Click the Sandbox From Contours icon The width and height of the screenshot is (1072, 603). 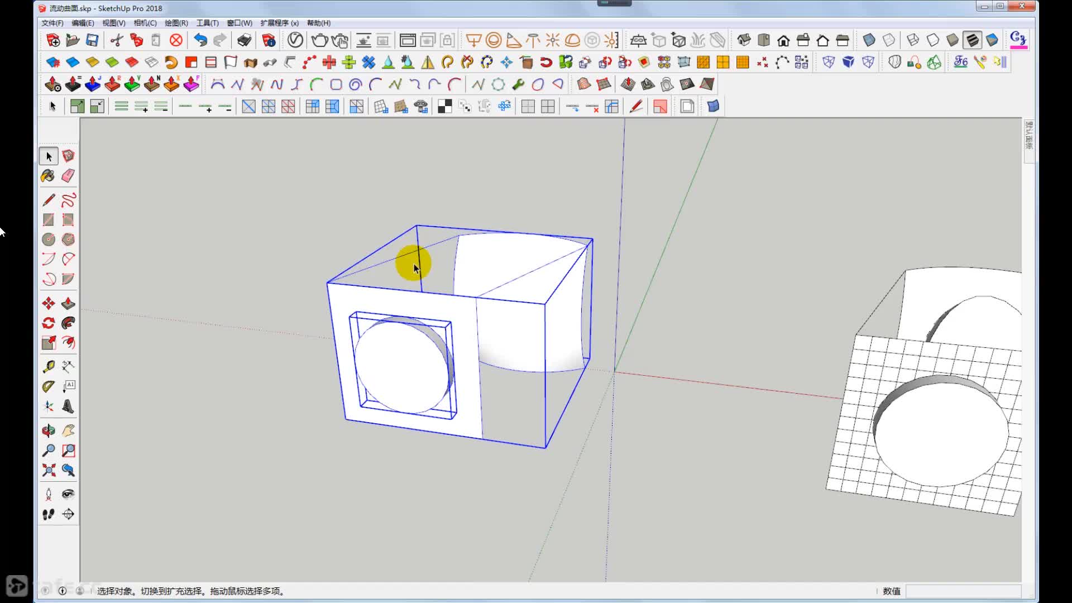pyautogui.click(x=584, y=84)
